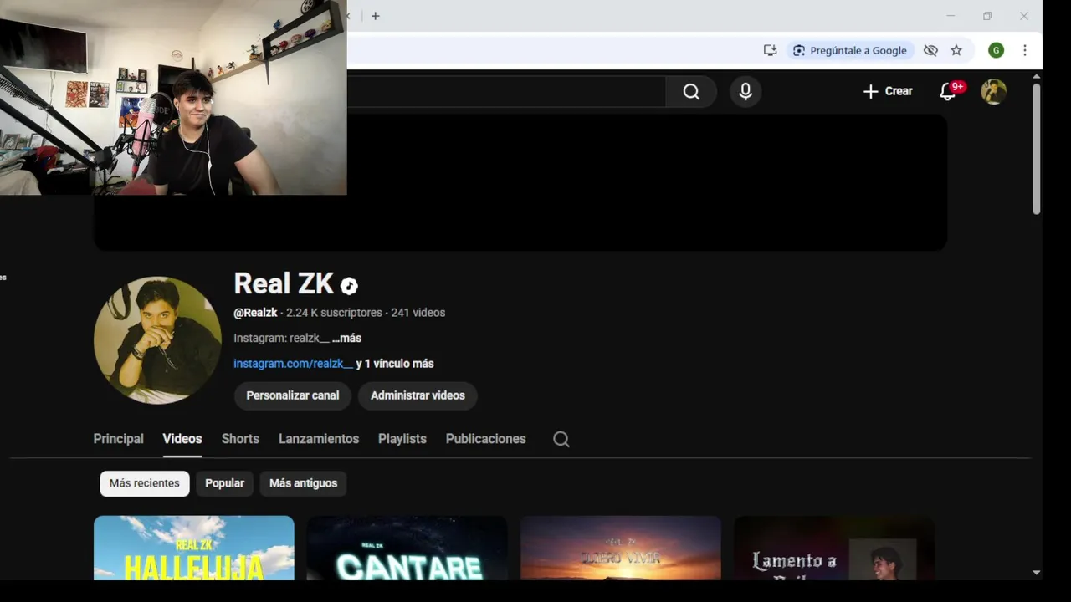Click Pregúntale a Google button
1071x602 pixels.
(x=849, y=50)
